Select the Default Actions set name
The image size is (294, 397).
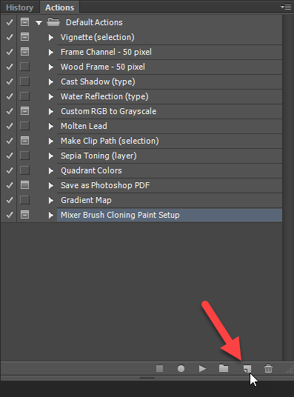94,22
